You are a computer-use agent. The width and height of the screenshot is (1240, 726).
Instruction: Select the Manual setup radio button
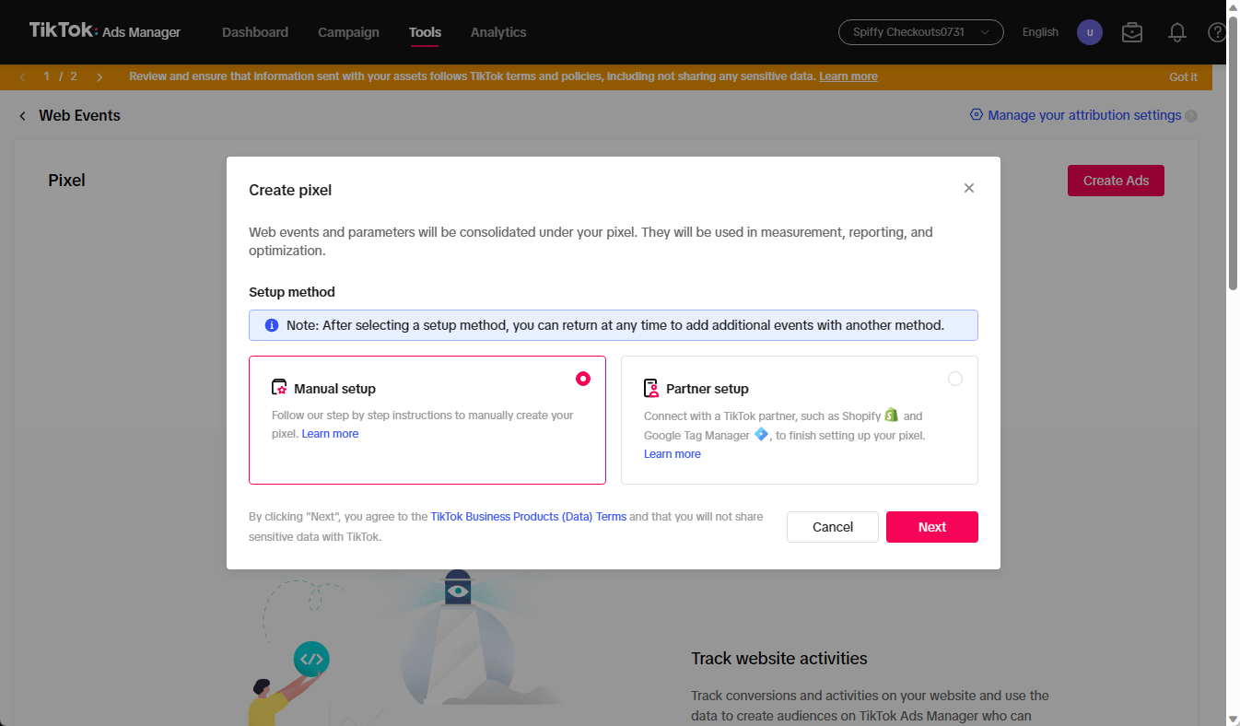583,379
